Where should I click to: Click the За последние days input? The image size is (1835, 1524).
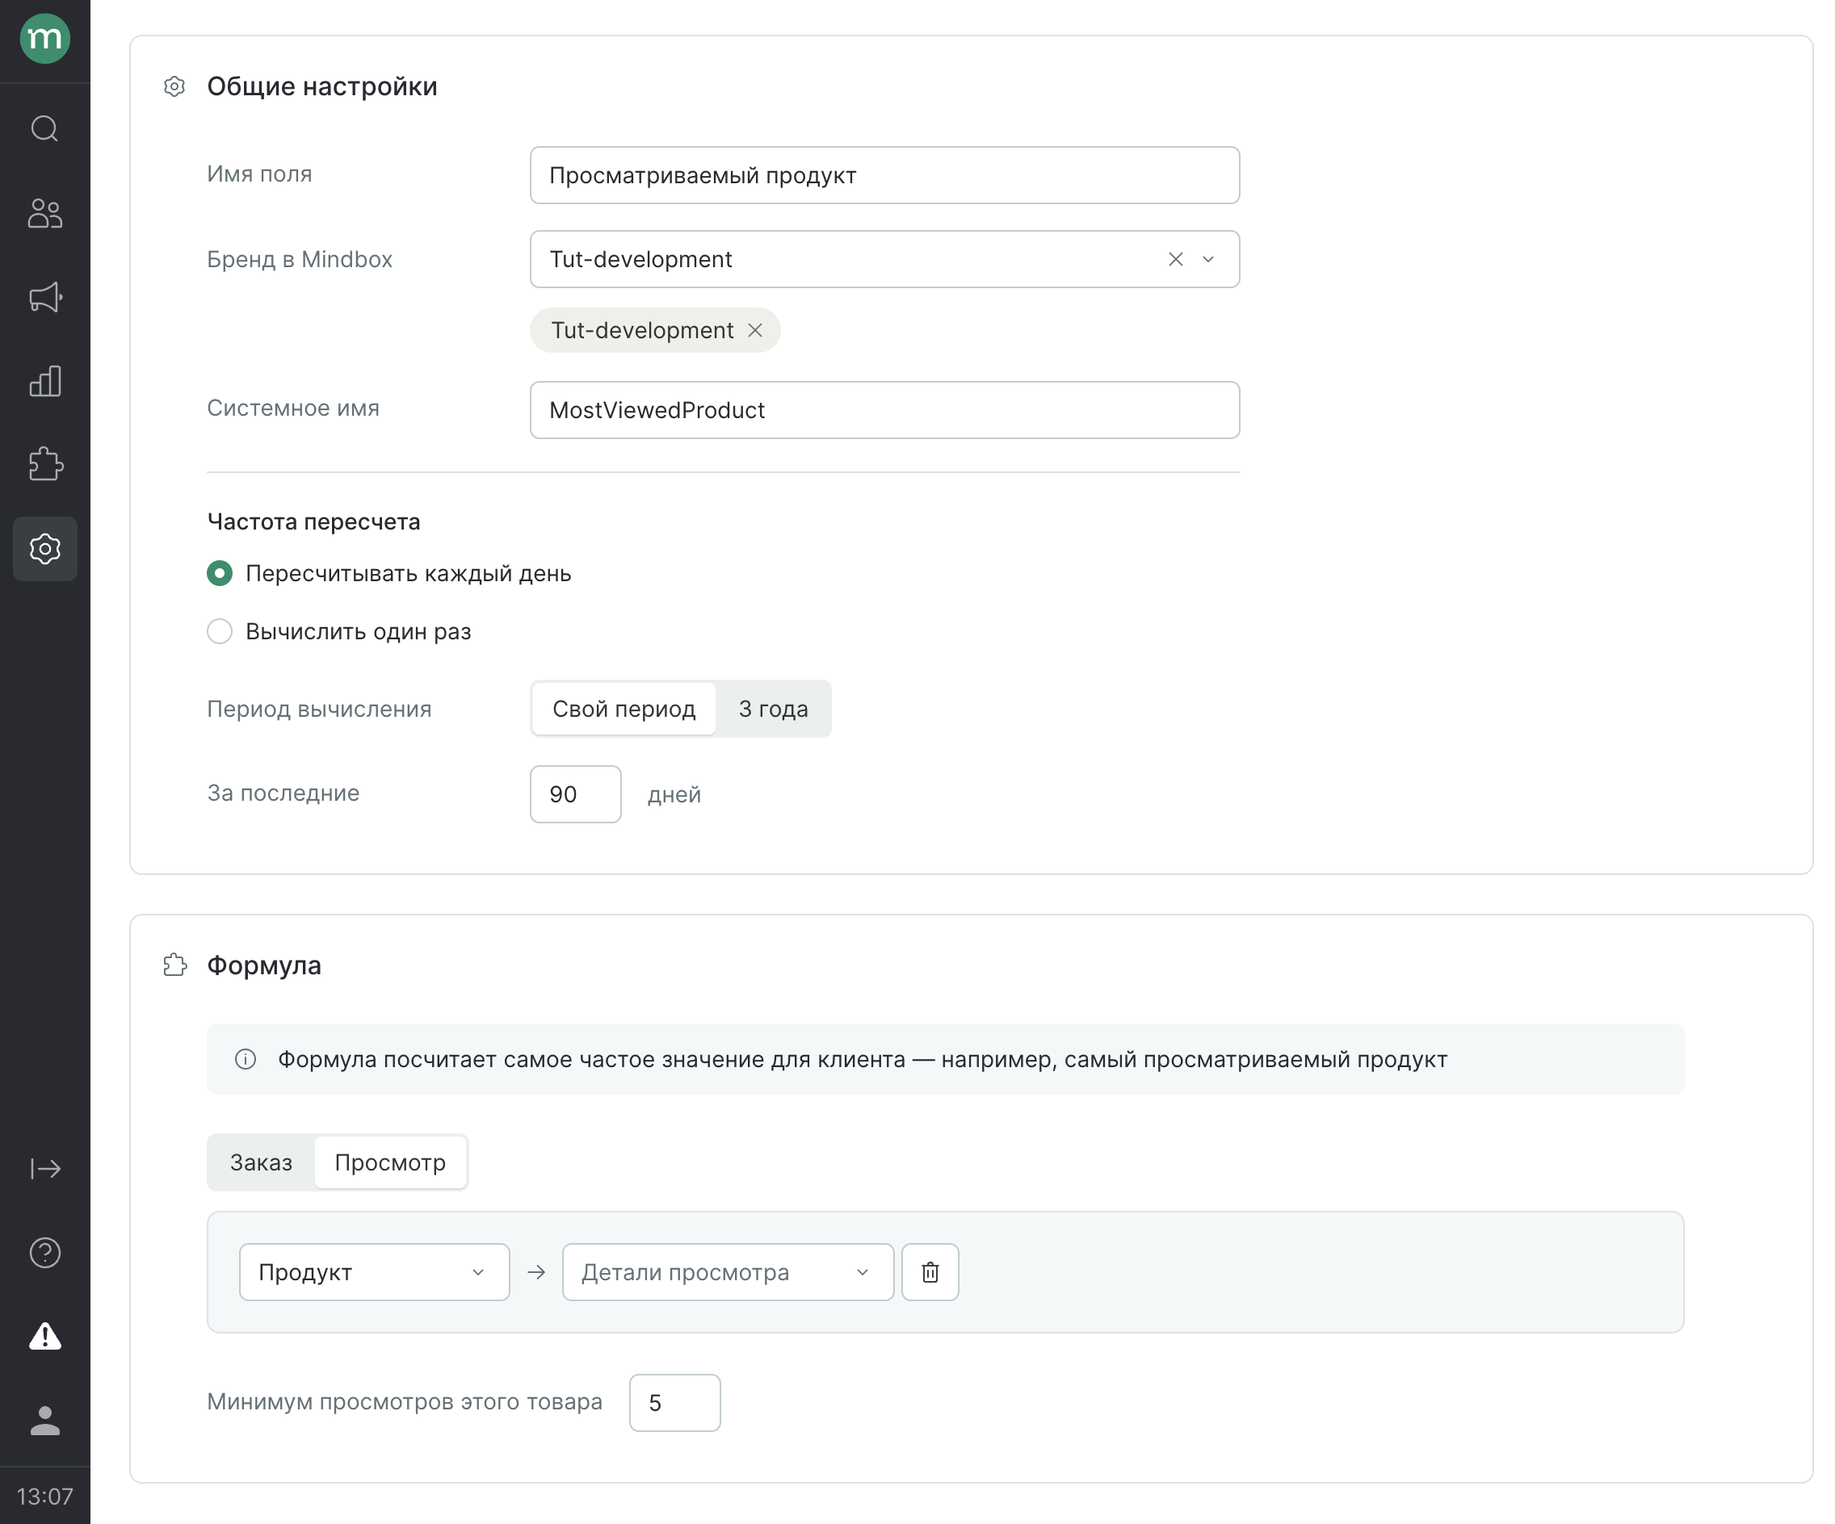[x=575, y=793]
